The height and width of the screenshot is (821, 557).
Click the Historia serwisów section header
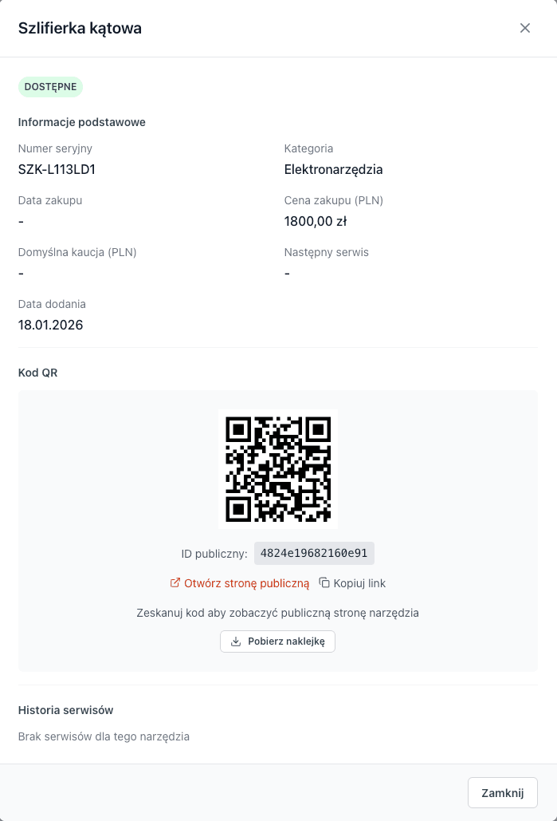coord(65,710)
